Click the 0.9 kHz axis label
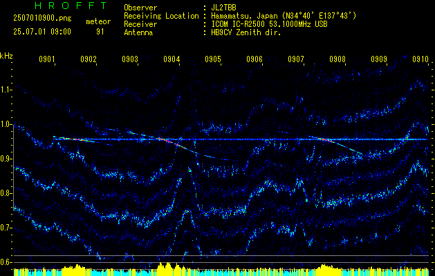The image size is (435, 276). pos(6,159)
